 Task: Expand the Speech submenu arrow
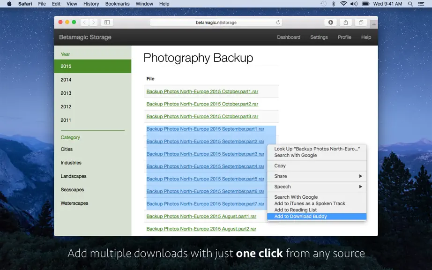[360, 187]
